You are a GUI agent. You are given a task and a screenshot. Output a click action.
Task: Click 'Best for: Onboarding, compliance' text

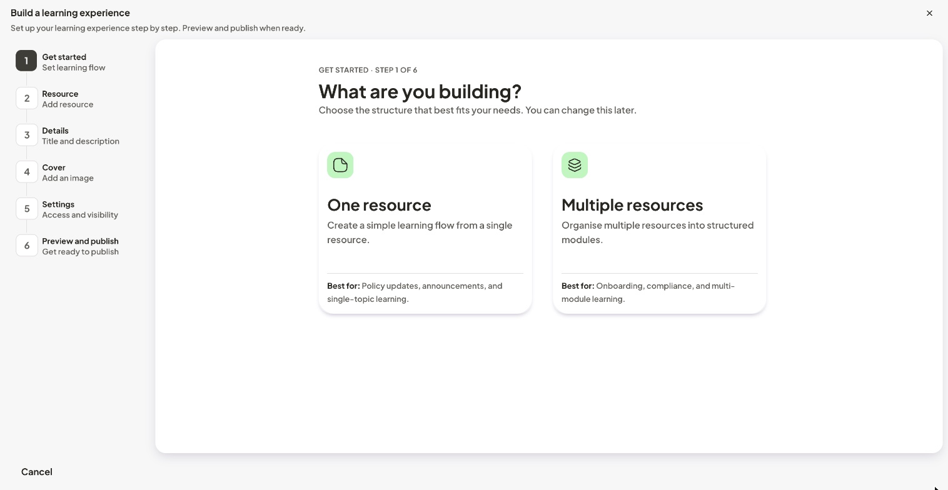point(648,292)
